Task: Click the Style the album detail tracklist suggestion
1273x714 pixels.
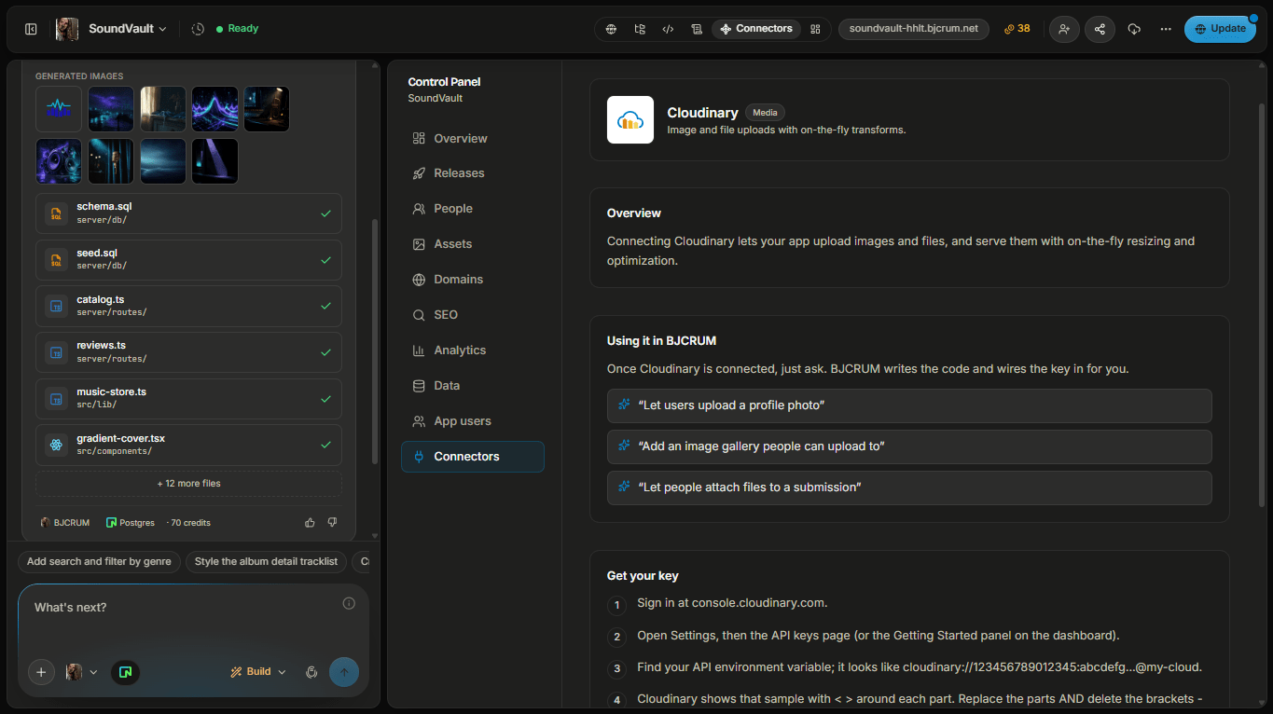Action: (x=266, y=562)
